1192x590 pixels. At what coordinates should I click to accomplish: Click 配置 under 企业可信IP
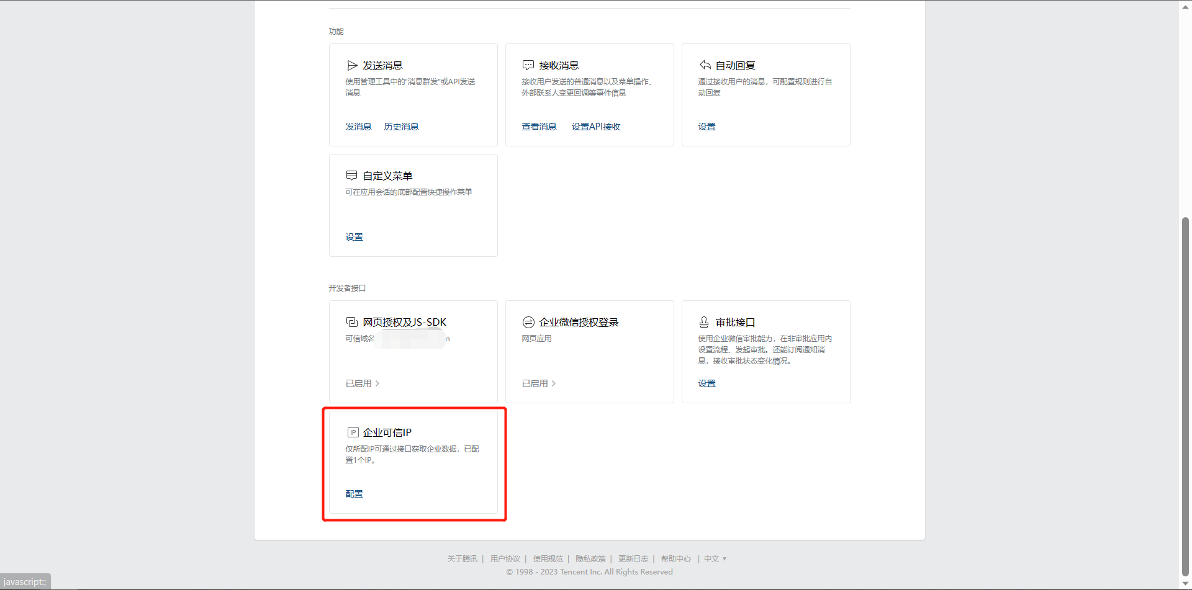(354, 494)
